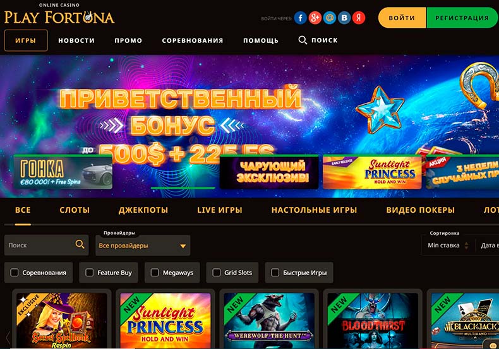Click the search icon in the games search field
This screenshot has height=349, width=499.
point(80,244)
